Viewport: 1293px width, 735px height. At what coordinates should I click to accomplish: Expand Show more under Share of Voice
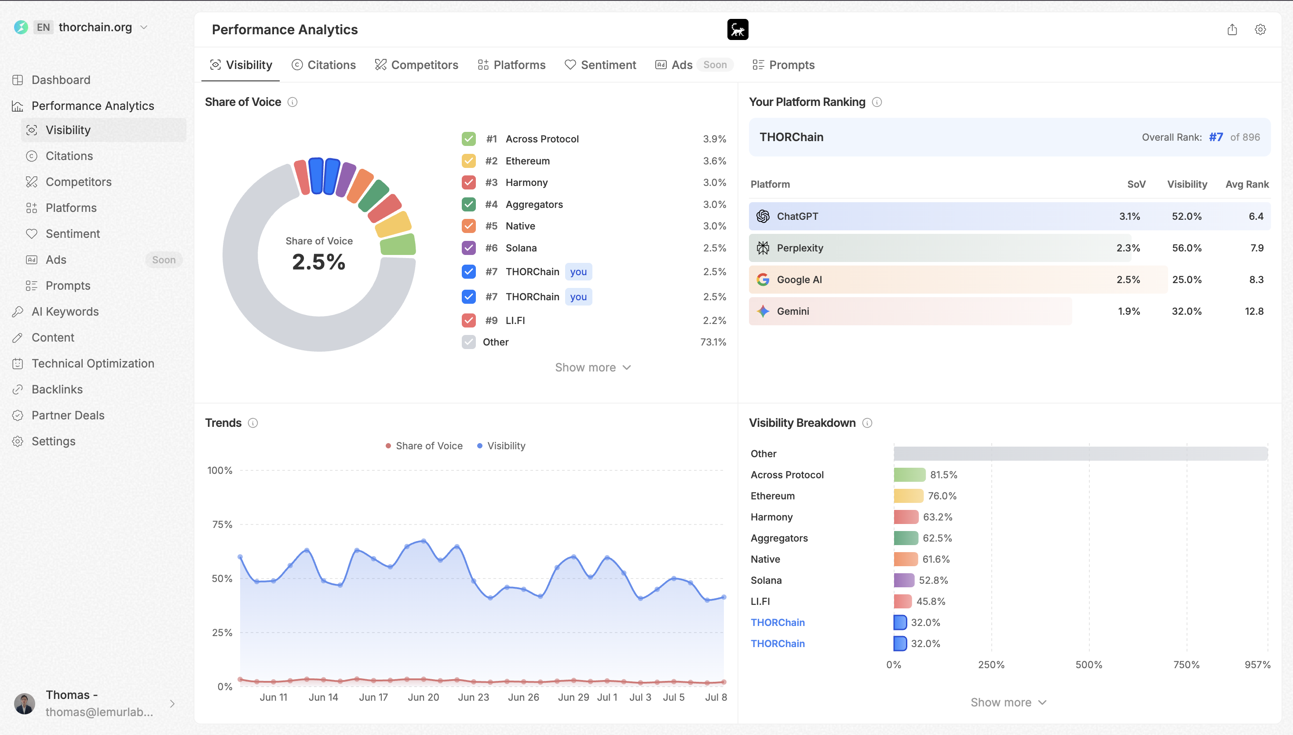[593, 367]
